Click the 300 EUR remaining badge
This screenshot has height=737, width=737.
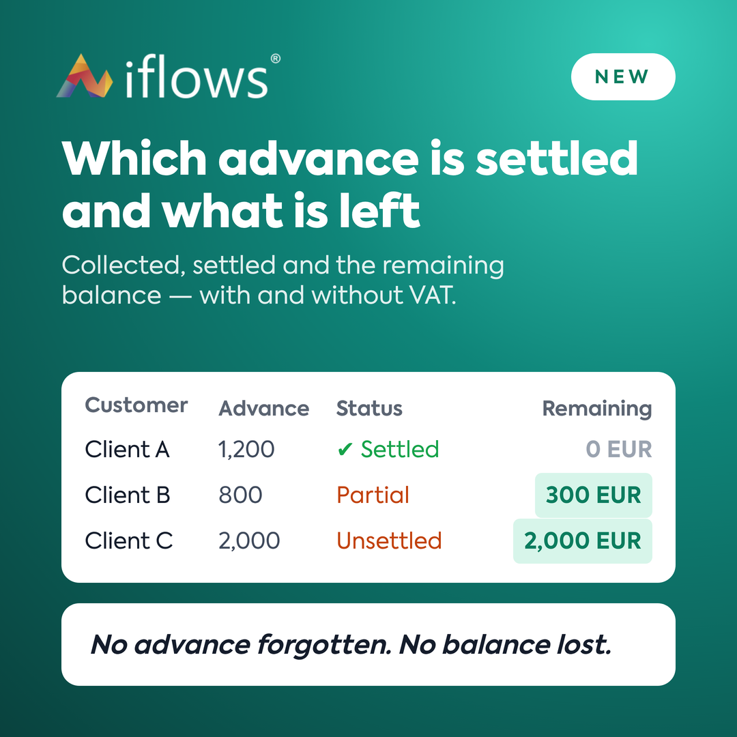click(x=594, y=495)
